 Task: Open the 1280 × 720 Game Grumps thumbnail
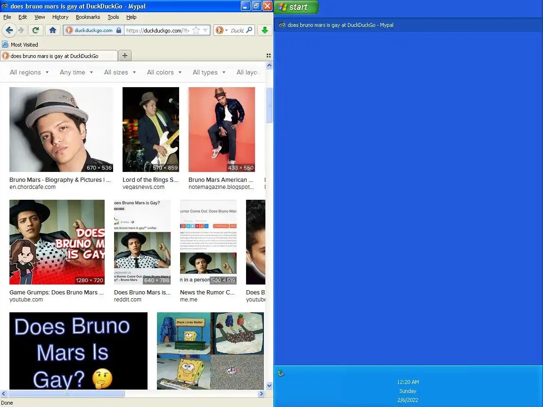pos(57,242)
